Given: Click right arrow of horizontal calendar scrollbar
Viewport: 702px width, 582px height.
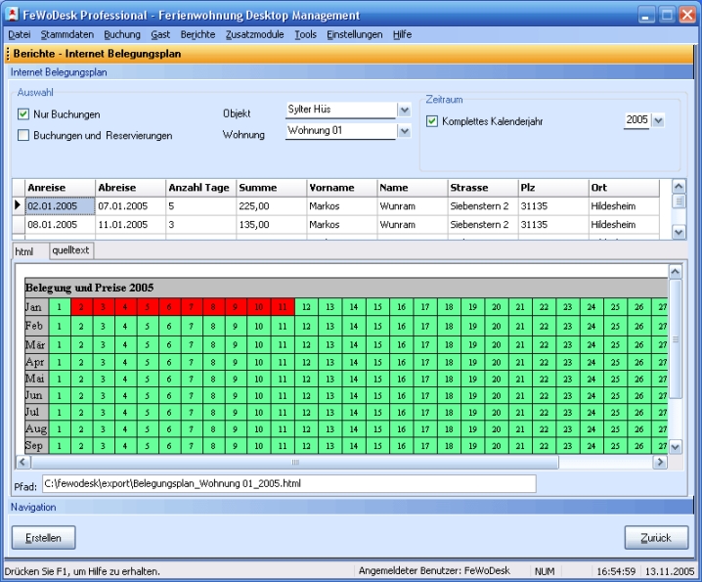Looking at the screenshot, I should pos(660,462).
